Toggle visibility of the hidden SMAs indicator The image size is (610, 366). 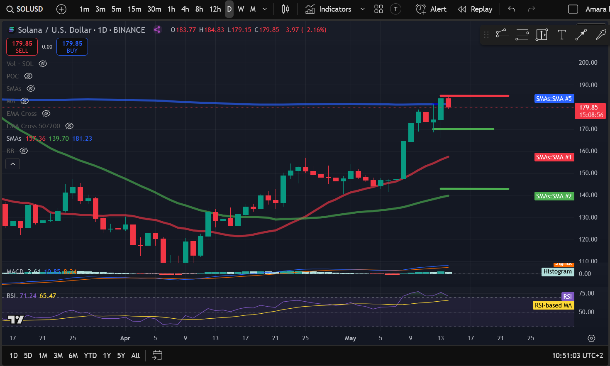coord(31,88)
